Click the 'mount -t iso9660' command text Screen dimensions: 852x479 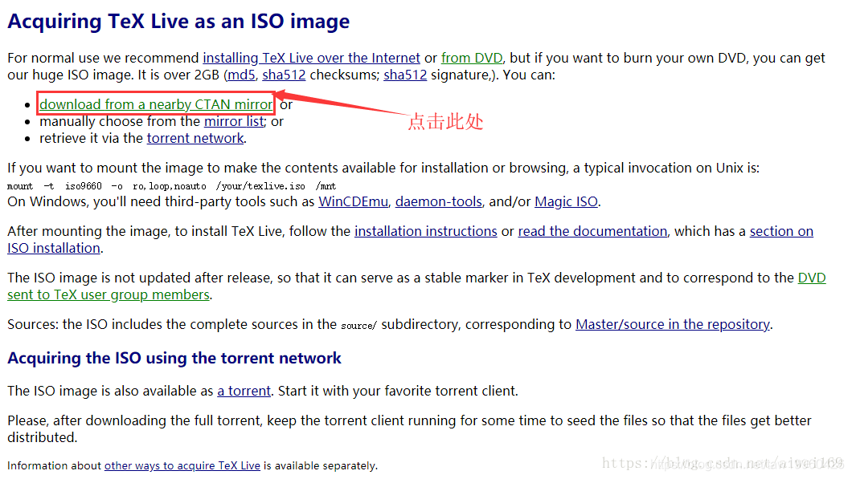(172, 186)
